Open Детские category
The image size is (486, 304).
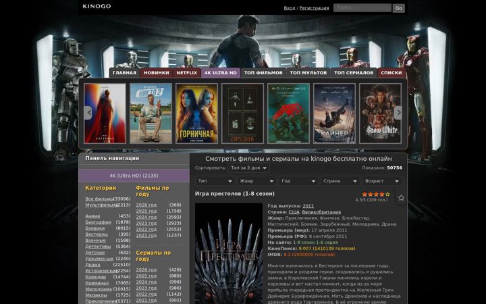coord(95,253)
